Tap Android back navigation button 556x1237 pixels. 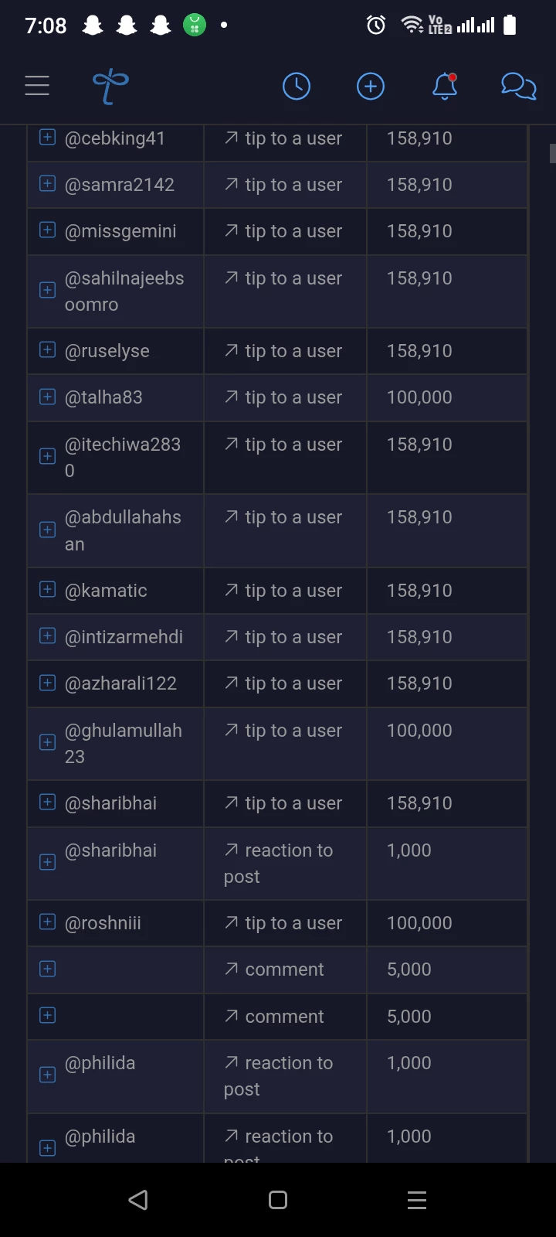[138, 1200]
